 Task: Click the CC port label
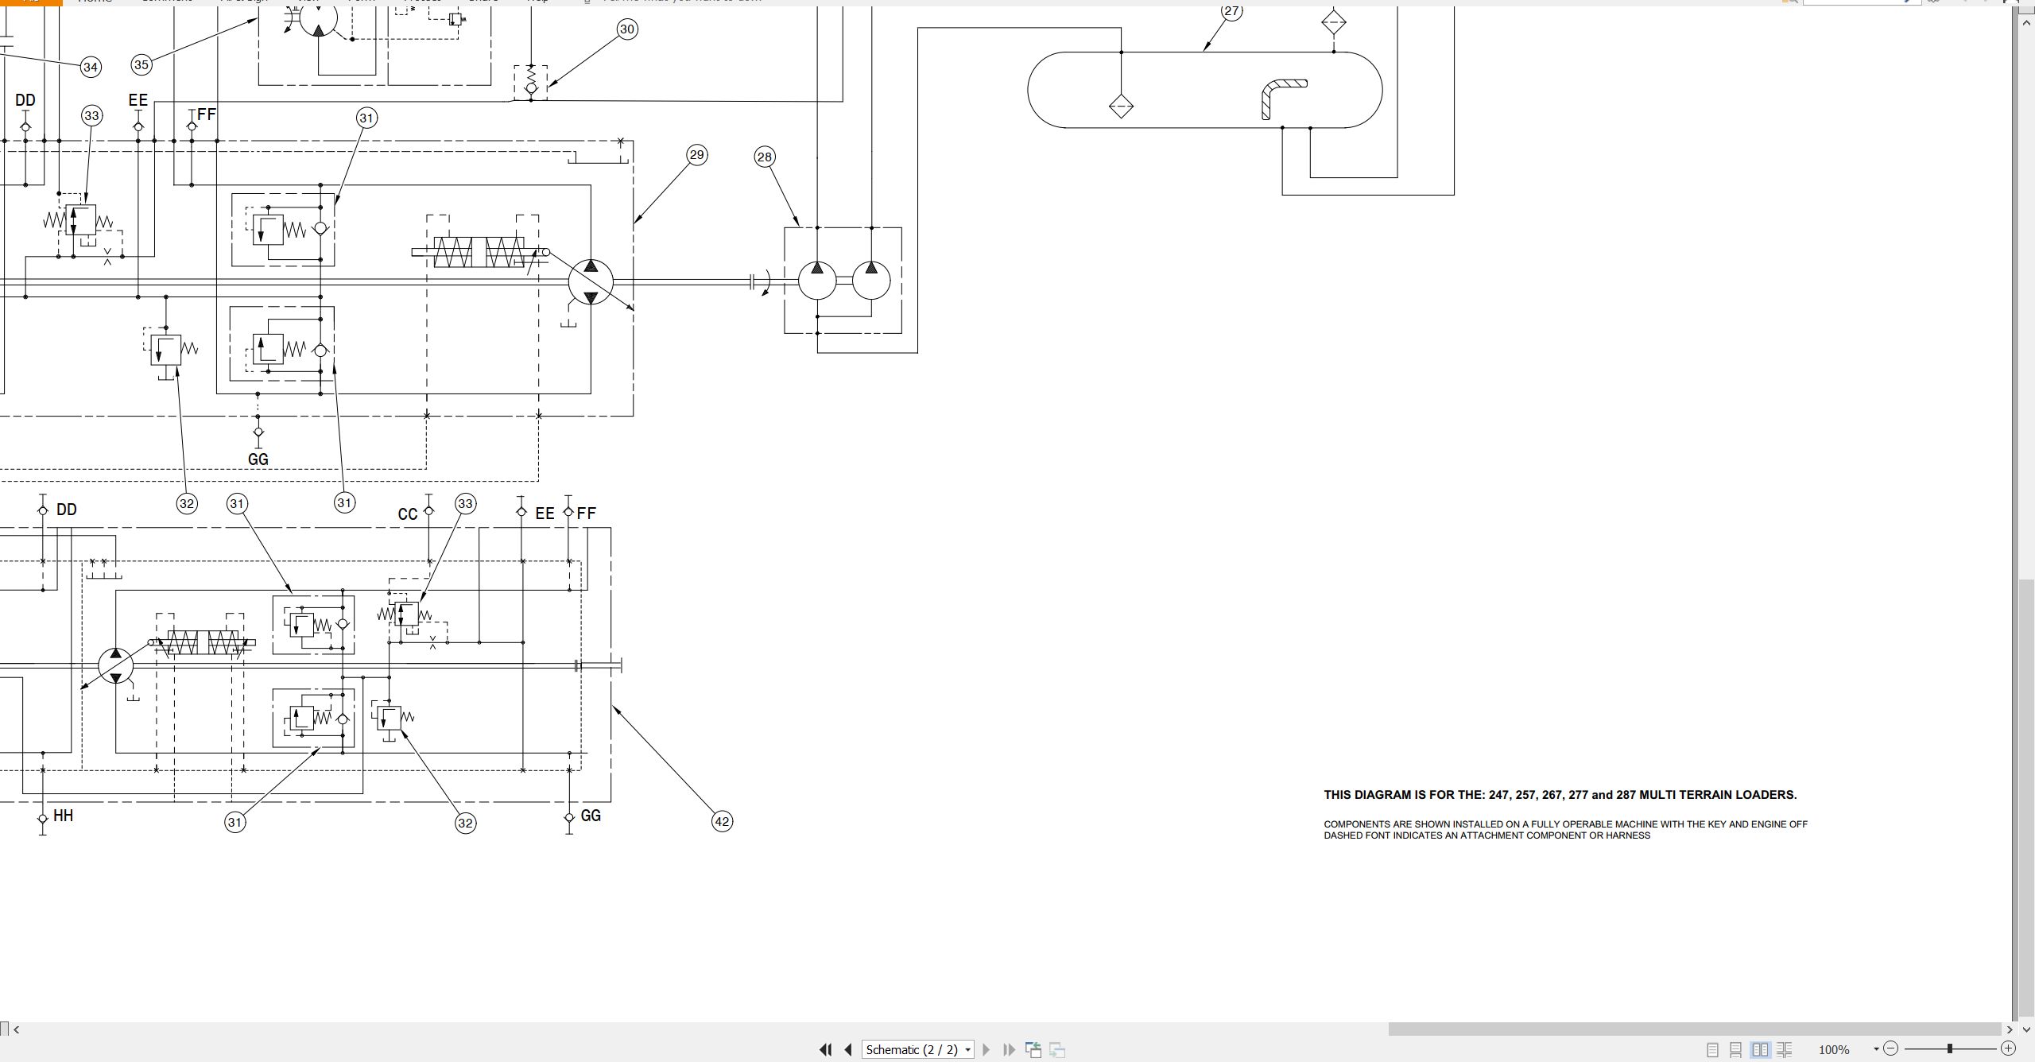click(407, 514)
